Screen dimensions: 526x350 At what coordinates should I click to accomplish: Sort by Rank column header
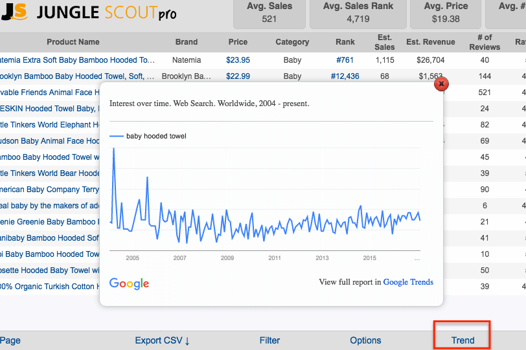coord(345,42)
